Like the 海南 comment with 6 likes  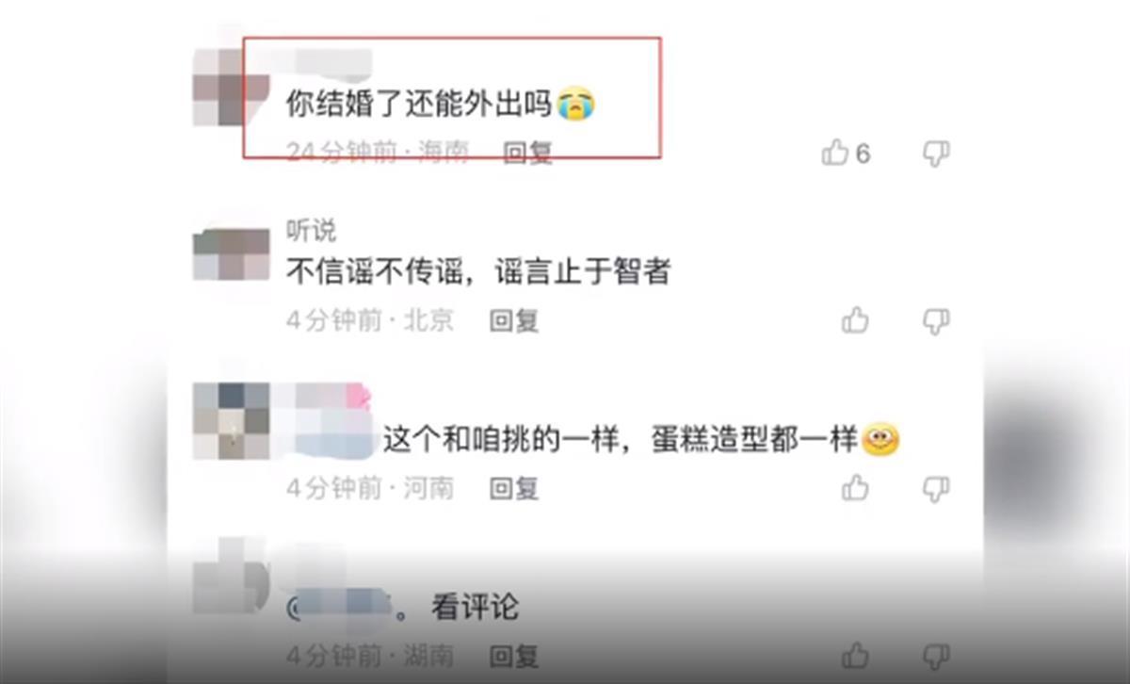coord(835,153)
